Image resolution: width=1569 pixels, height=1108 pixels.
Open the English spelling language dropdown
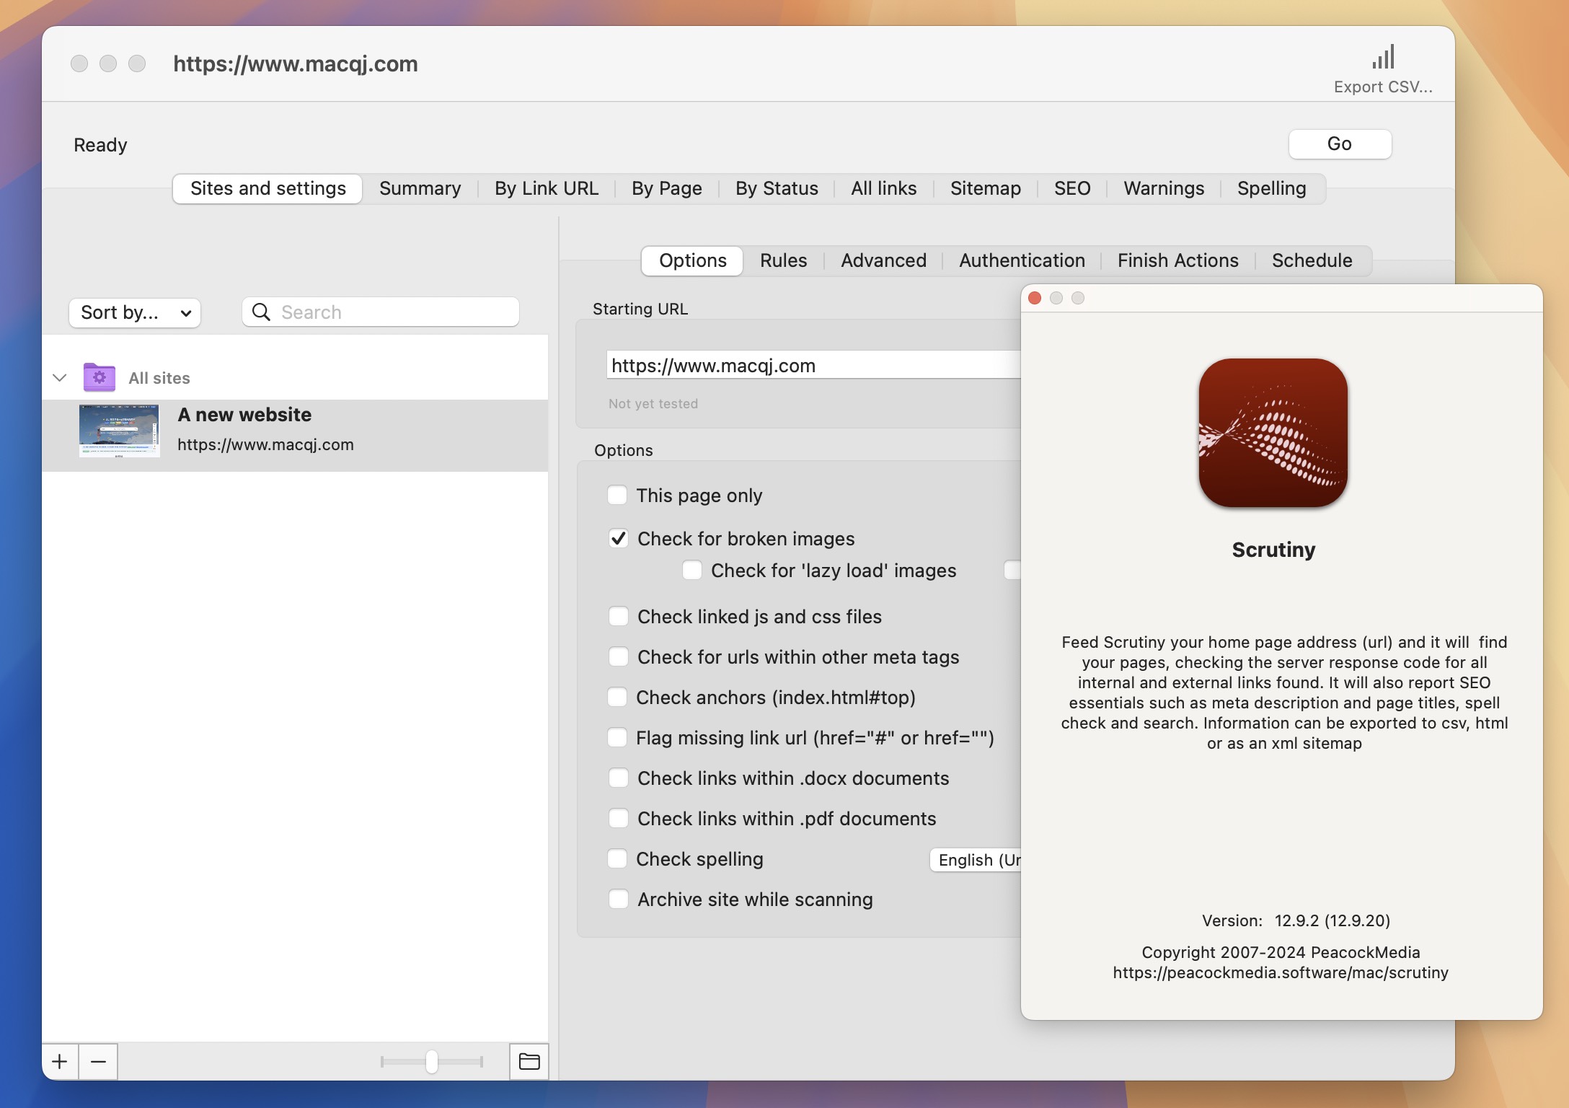click(x=976, y=860)
